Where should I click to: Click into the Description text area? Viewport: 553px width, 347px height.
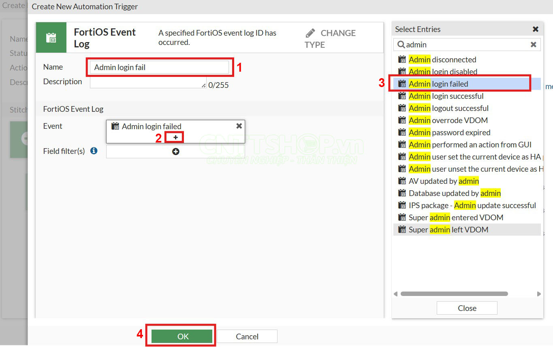point(148,82)
